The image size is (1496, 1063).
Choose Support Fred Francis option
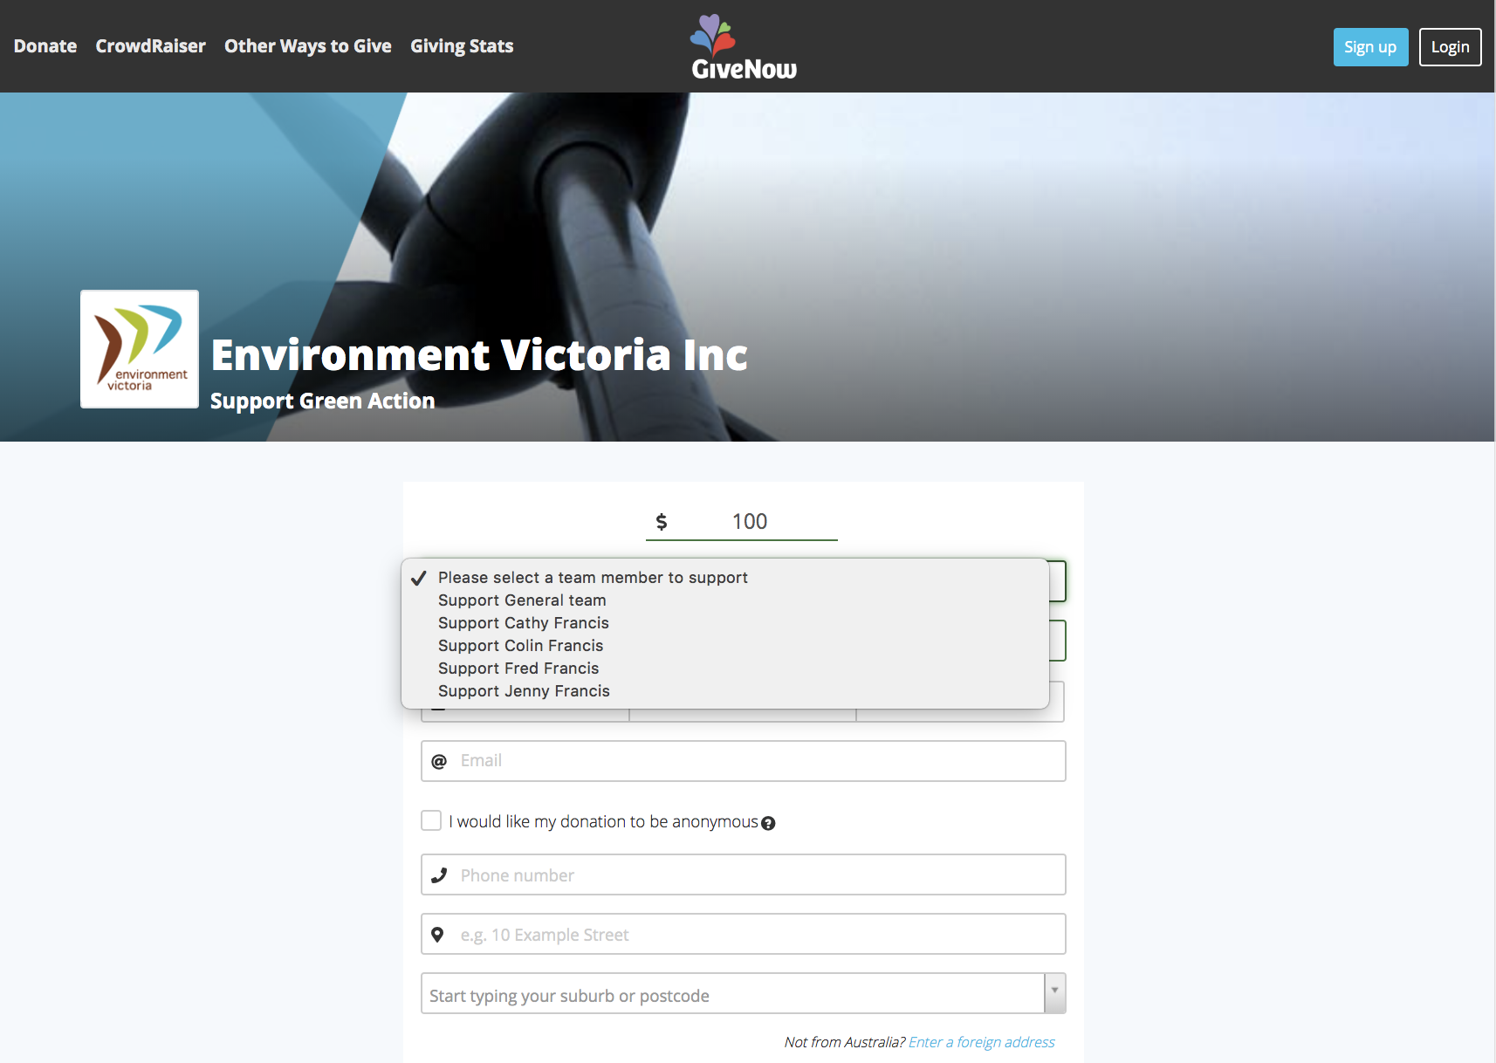pyautogui.click(x=725, y=669)
